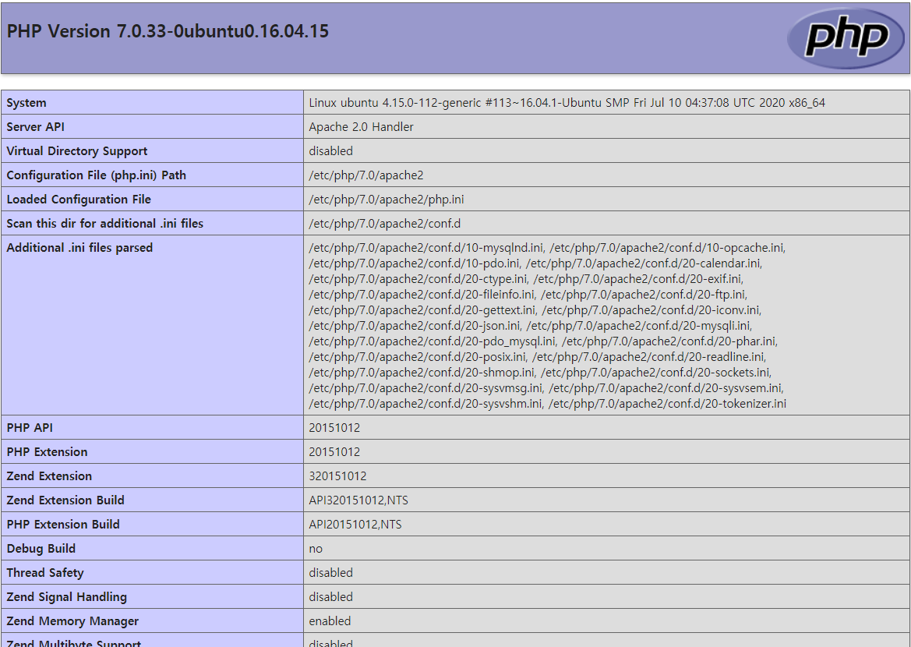Screen dimensions: 911x647
Task: Click the PHP API label
Action: 30,428
